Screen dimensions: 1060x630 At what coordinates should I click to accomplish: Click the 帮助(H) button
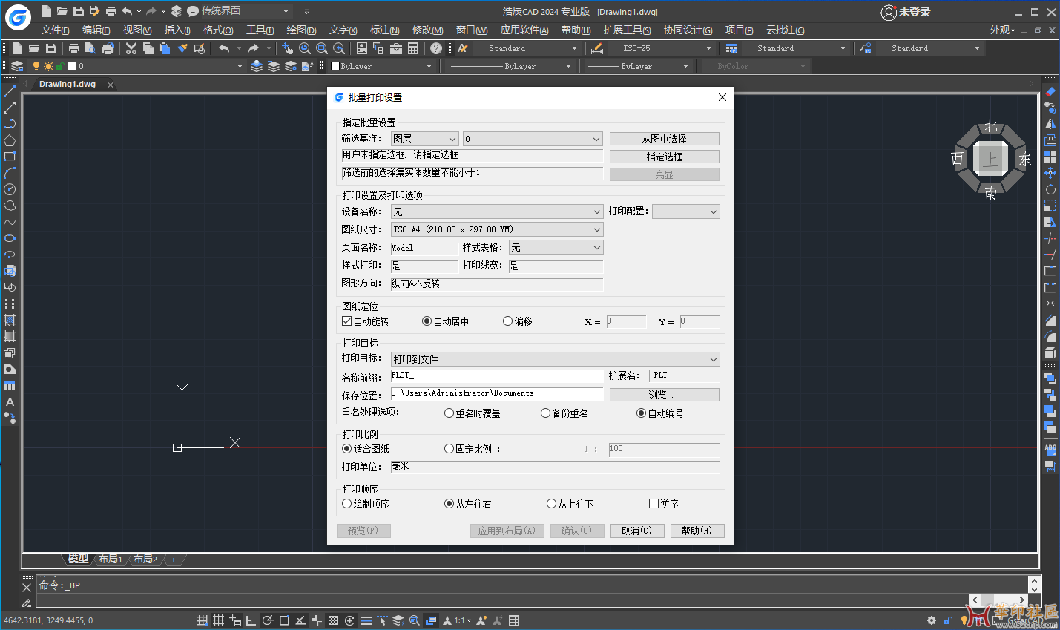click(x=697, y=531)
